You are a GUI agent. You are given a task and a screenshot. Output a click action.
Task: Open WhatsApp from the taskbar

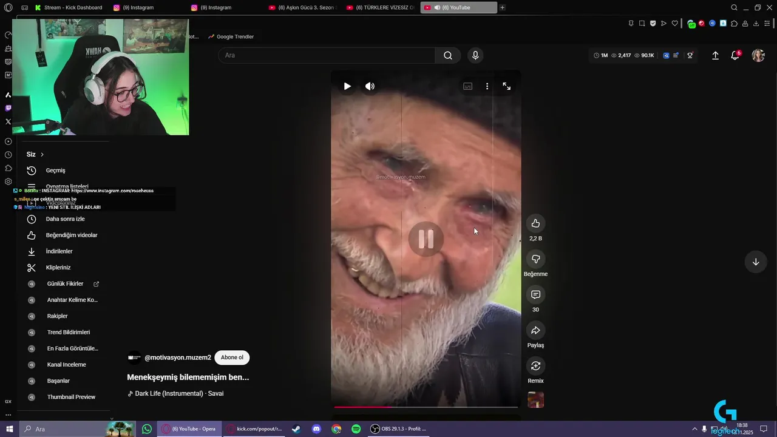[x=147, y=429]
